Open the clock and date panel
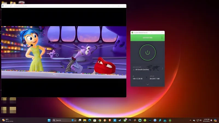Image resolution: width=219 pixels, height=123 pixels. pyautogui.click(x=206, y=120)
